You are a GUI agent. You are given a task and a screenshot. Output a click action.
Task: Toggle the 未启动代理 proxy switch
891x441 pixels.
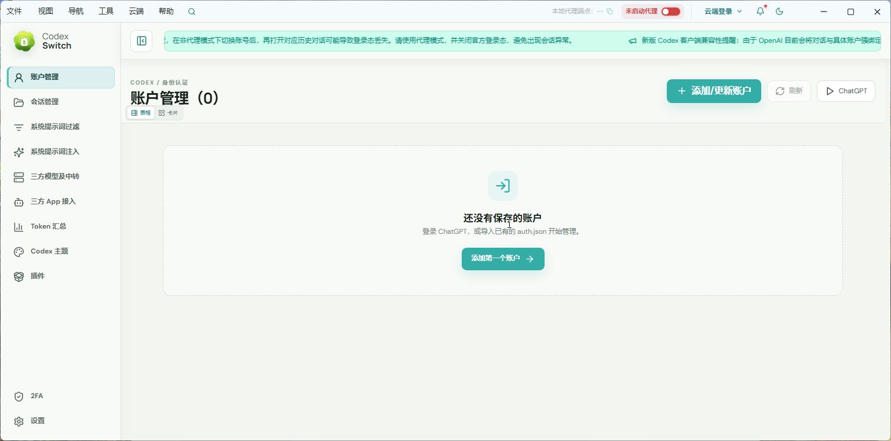pos(671,12)
